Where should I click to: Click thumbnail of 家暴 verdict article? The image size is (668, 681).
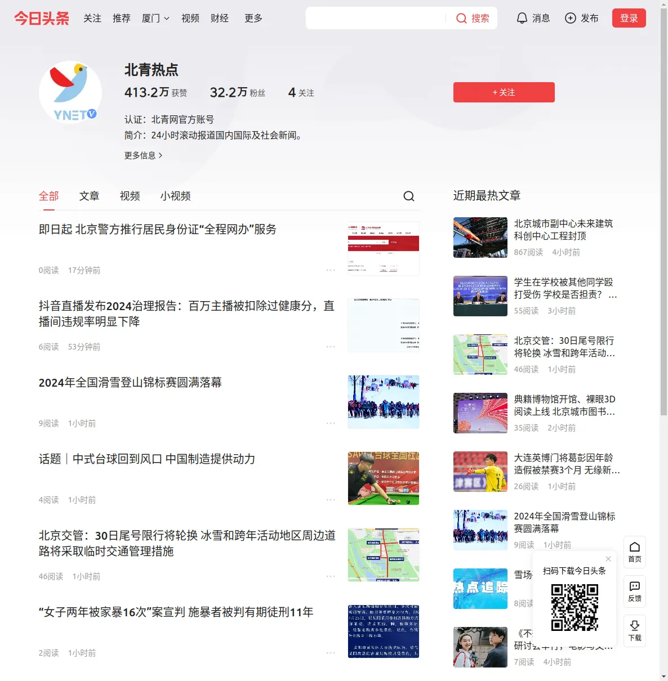coord(384,631)
